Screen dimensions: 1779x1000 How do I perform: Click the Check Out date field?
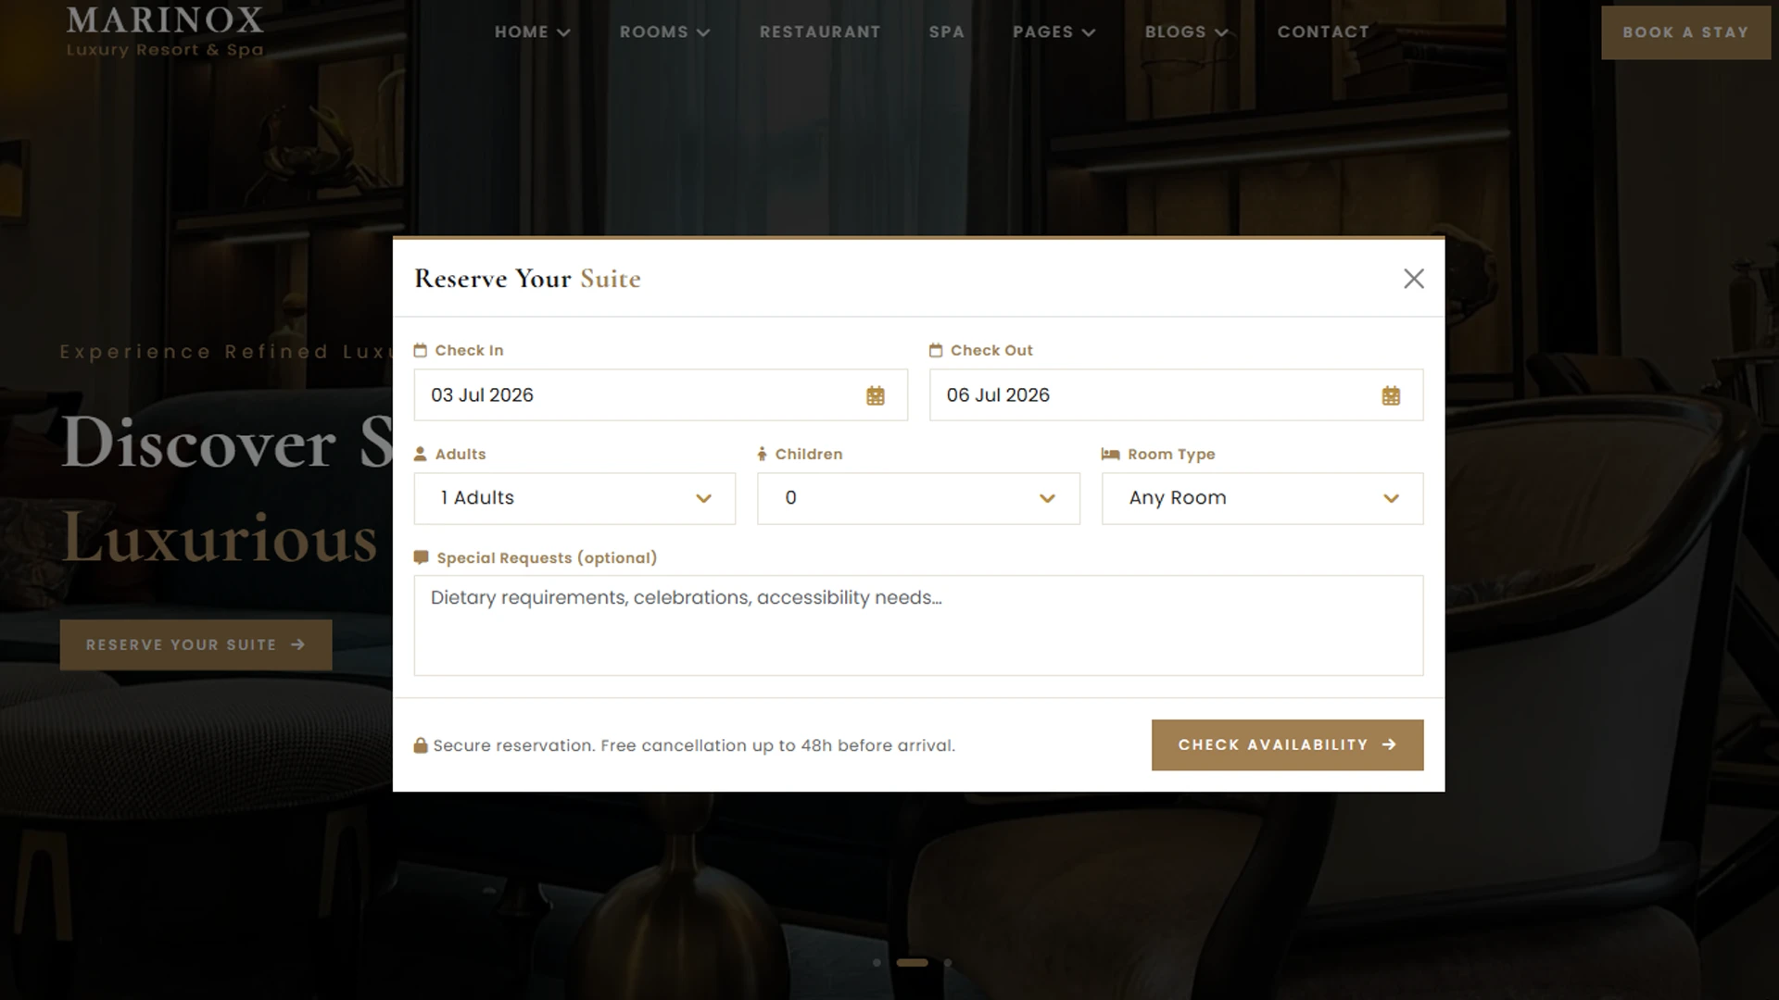click(1176, 395)
